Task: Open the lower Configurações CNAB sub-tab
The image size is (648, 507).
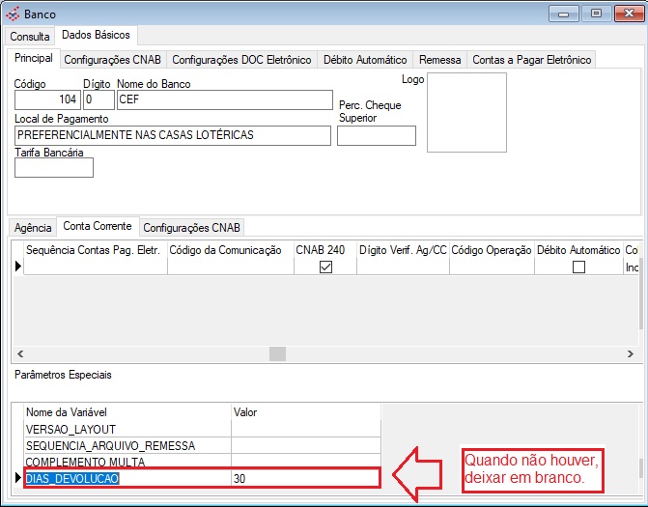Action: coord(192,228)
